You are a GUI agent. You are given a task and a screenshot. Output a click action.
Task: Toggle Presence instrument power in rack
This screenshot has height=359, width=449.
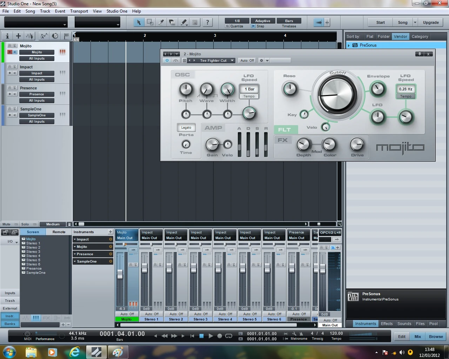(110, 254)
